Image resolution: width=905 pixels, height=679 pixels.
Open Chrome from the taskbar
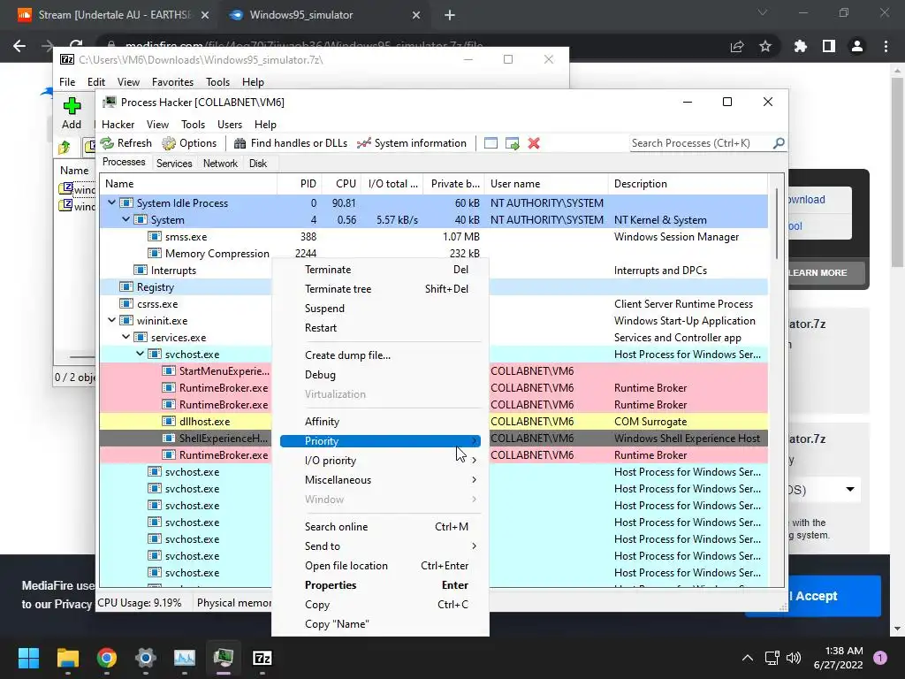click(107, 658)
